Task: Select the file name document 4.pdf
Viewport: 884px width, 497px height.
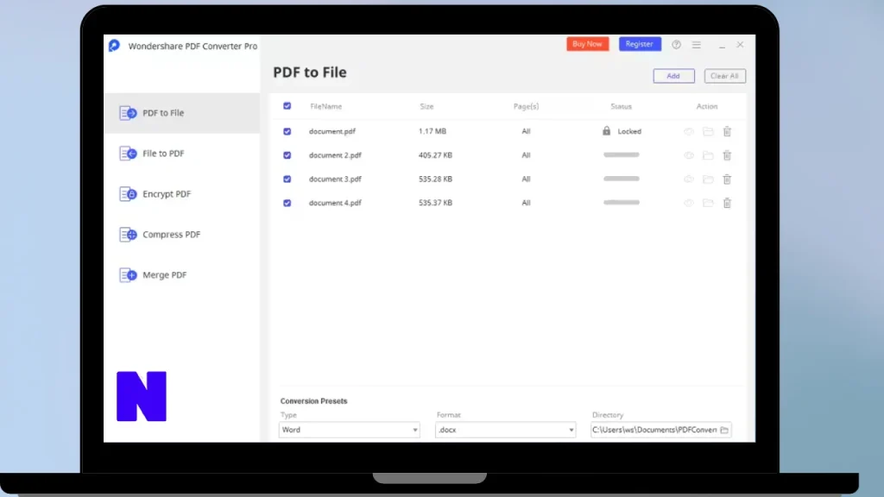Action: [x=335, y=203]
